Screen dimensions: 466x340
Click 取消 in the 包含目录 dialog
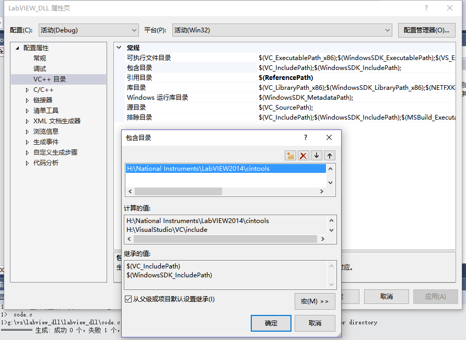315,323
